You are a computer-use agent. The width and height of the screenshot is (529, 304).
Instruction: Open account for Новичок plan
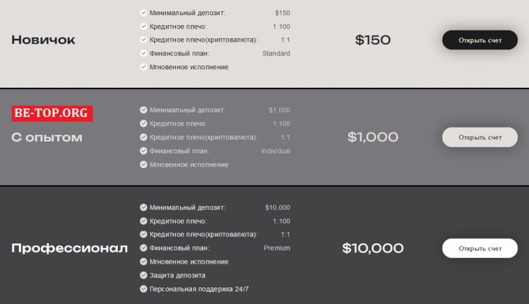479,40
